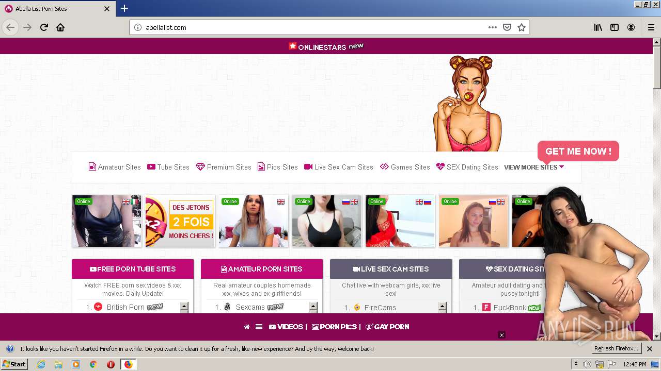Open the Premium Sites category
661x371 pixels.
click(x=224, y=167)
